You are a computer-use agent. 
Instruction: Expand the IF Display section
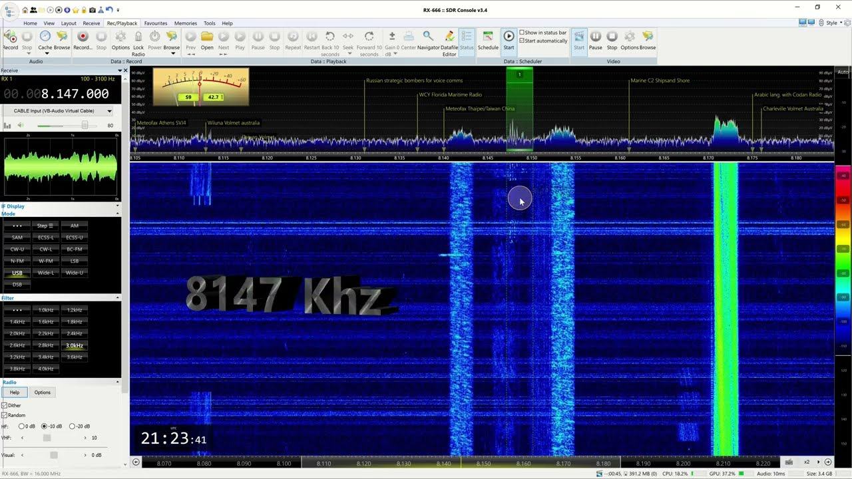coord(118,206)
